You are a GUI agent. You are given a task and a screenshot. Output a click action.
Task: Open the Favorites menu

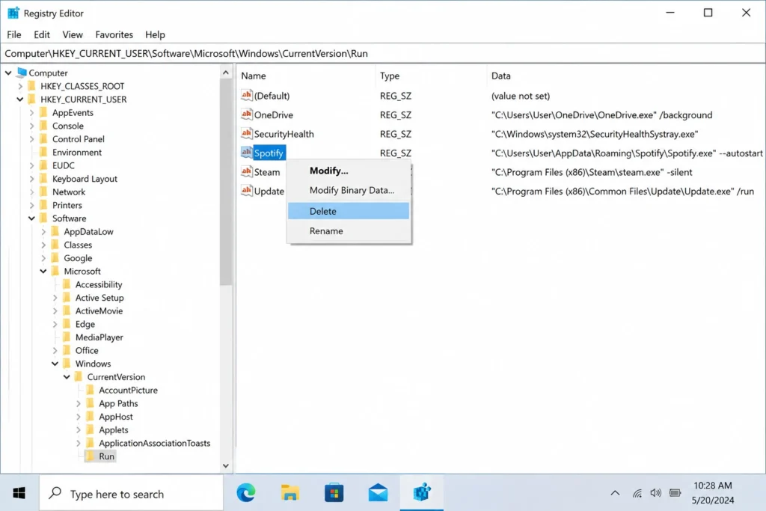pos(114,34)
